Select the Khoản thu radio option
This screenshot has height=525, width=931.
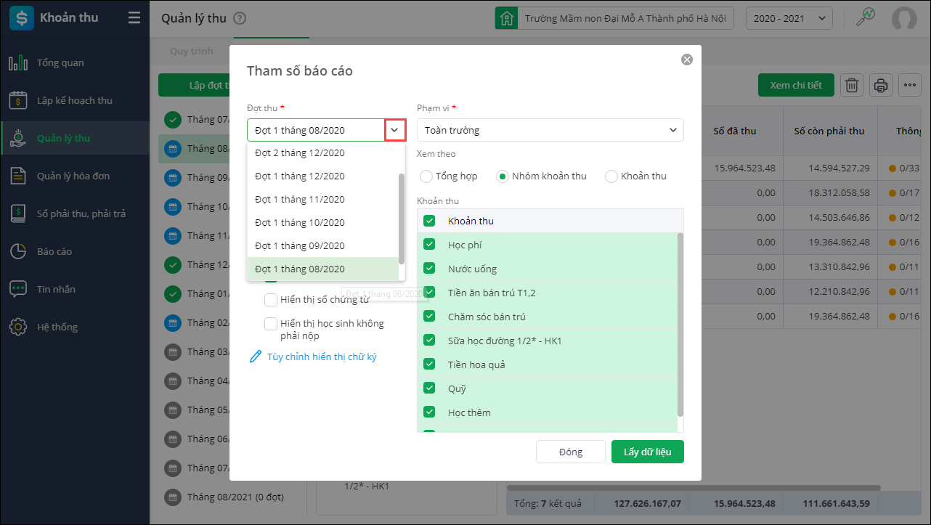pyautogui.click(x=611, y=176)
